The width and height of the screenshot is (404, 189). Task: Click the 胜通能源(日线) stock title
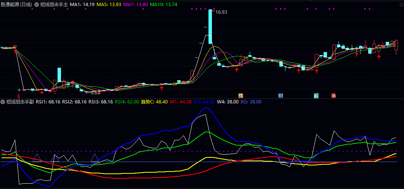[16, 5]
